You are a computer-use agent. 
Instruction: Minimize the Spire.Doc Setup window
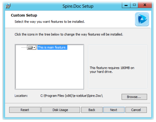click(126, 5)
